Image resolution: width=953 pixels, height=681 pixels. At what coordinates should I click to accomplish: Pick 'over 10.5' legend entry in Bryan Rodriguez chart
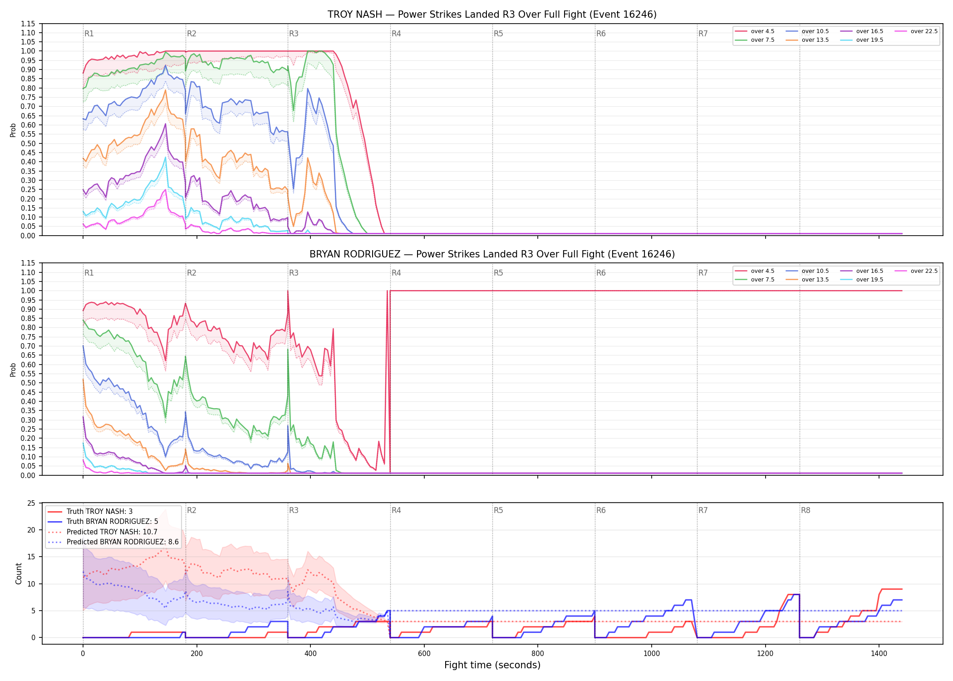[x=807, y=271]
